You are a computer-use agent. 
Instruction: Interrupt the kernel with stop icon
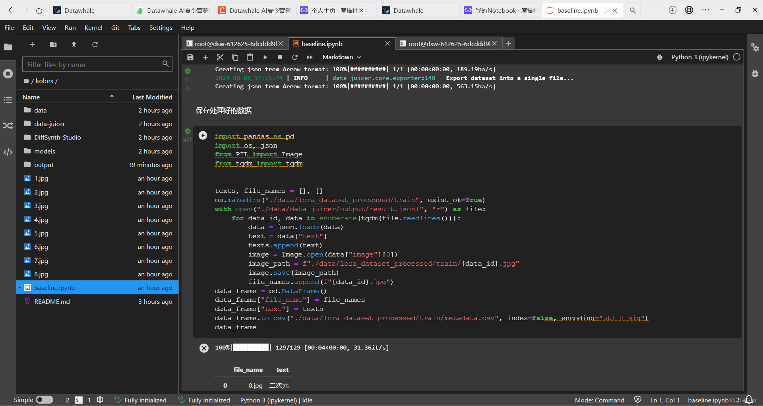[x=280, y=57]
